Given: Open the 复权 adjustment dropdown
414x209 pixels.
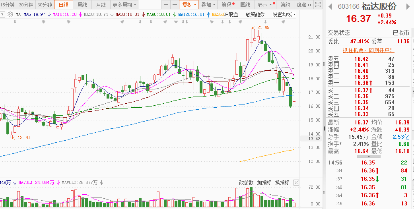Looking at the screenshot, I should tap(189, 5).
